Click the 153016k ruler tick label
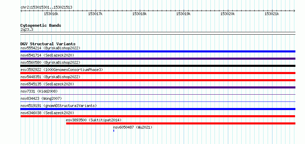 [51, 14]
